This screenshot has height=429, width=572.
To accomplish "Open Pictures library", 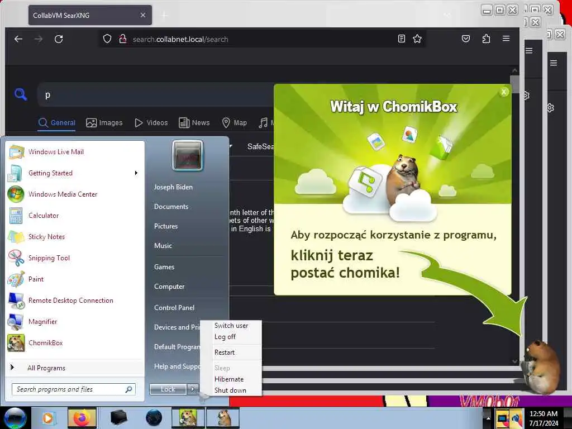I will tap(166, 226).
